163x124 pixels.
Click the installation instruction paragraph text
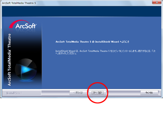(105, 52)
